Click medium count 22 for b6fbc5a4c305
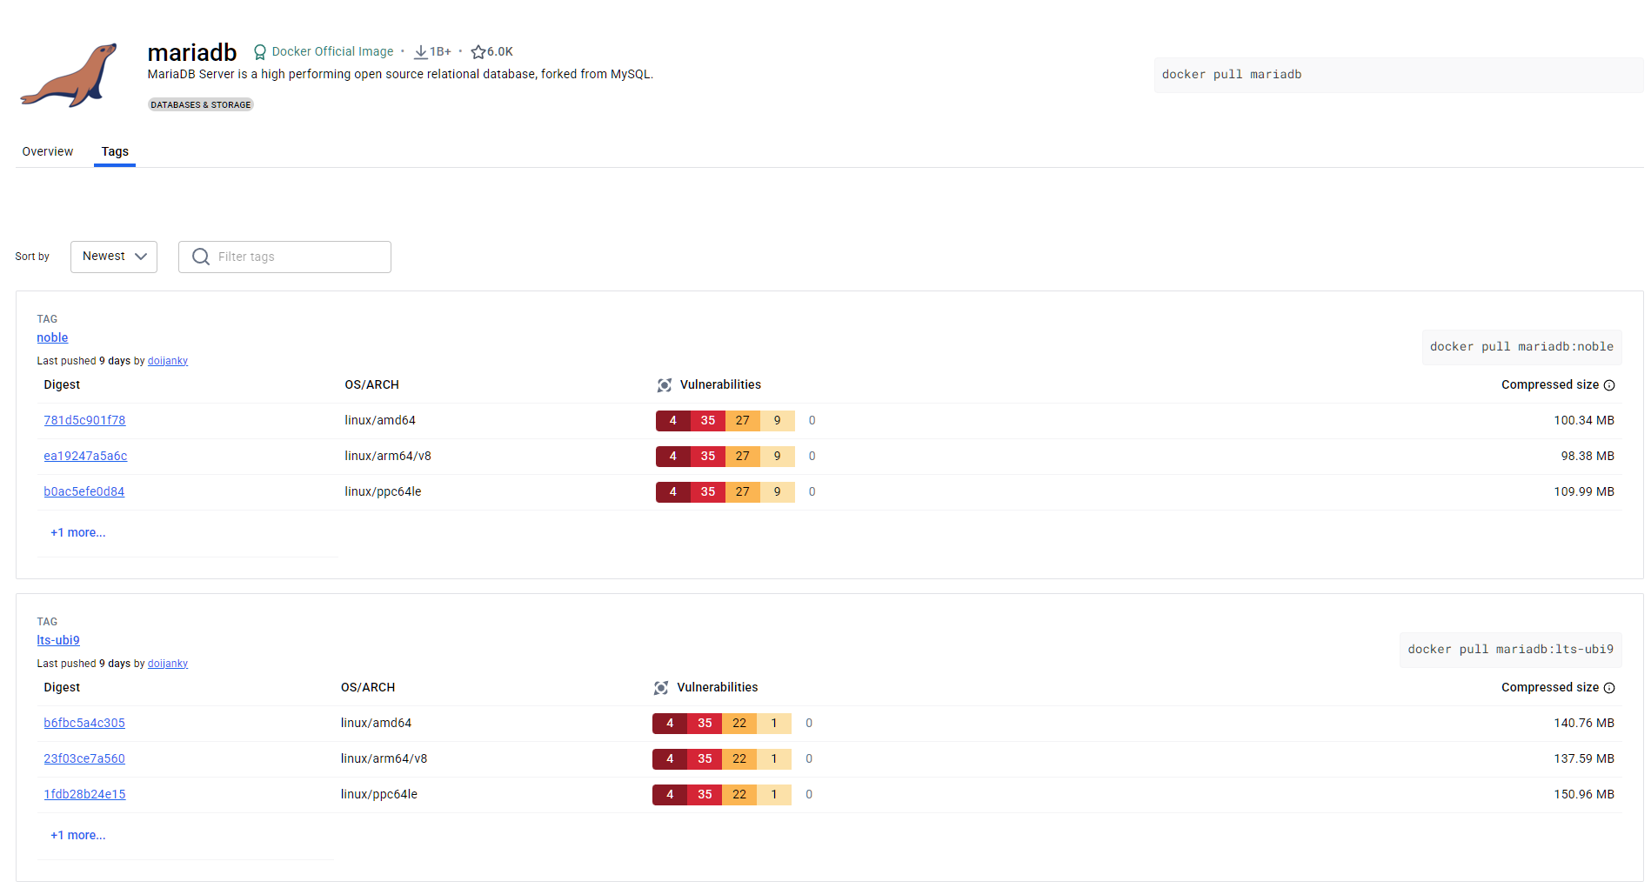The image size is (1651, 888). coord(739,724)
